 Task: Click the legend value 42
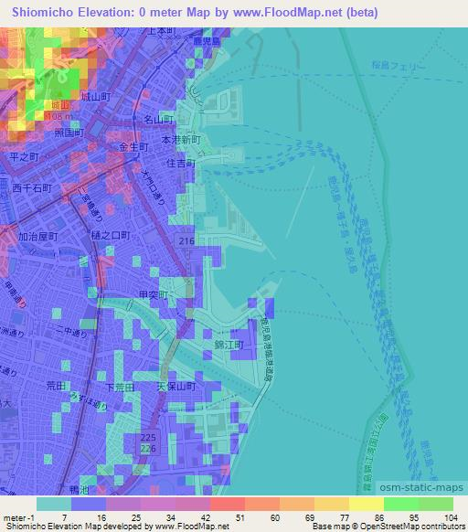point(206,518)
